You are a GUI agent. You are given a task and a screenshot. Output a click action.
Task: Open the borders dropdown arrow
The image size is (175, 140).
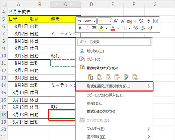[x=129, y=28]
